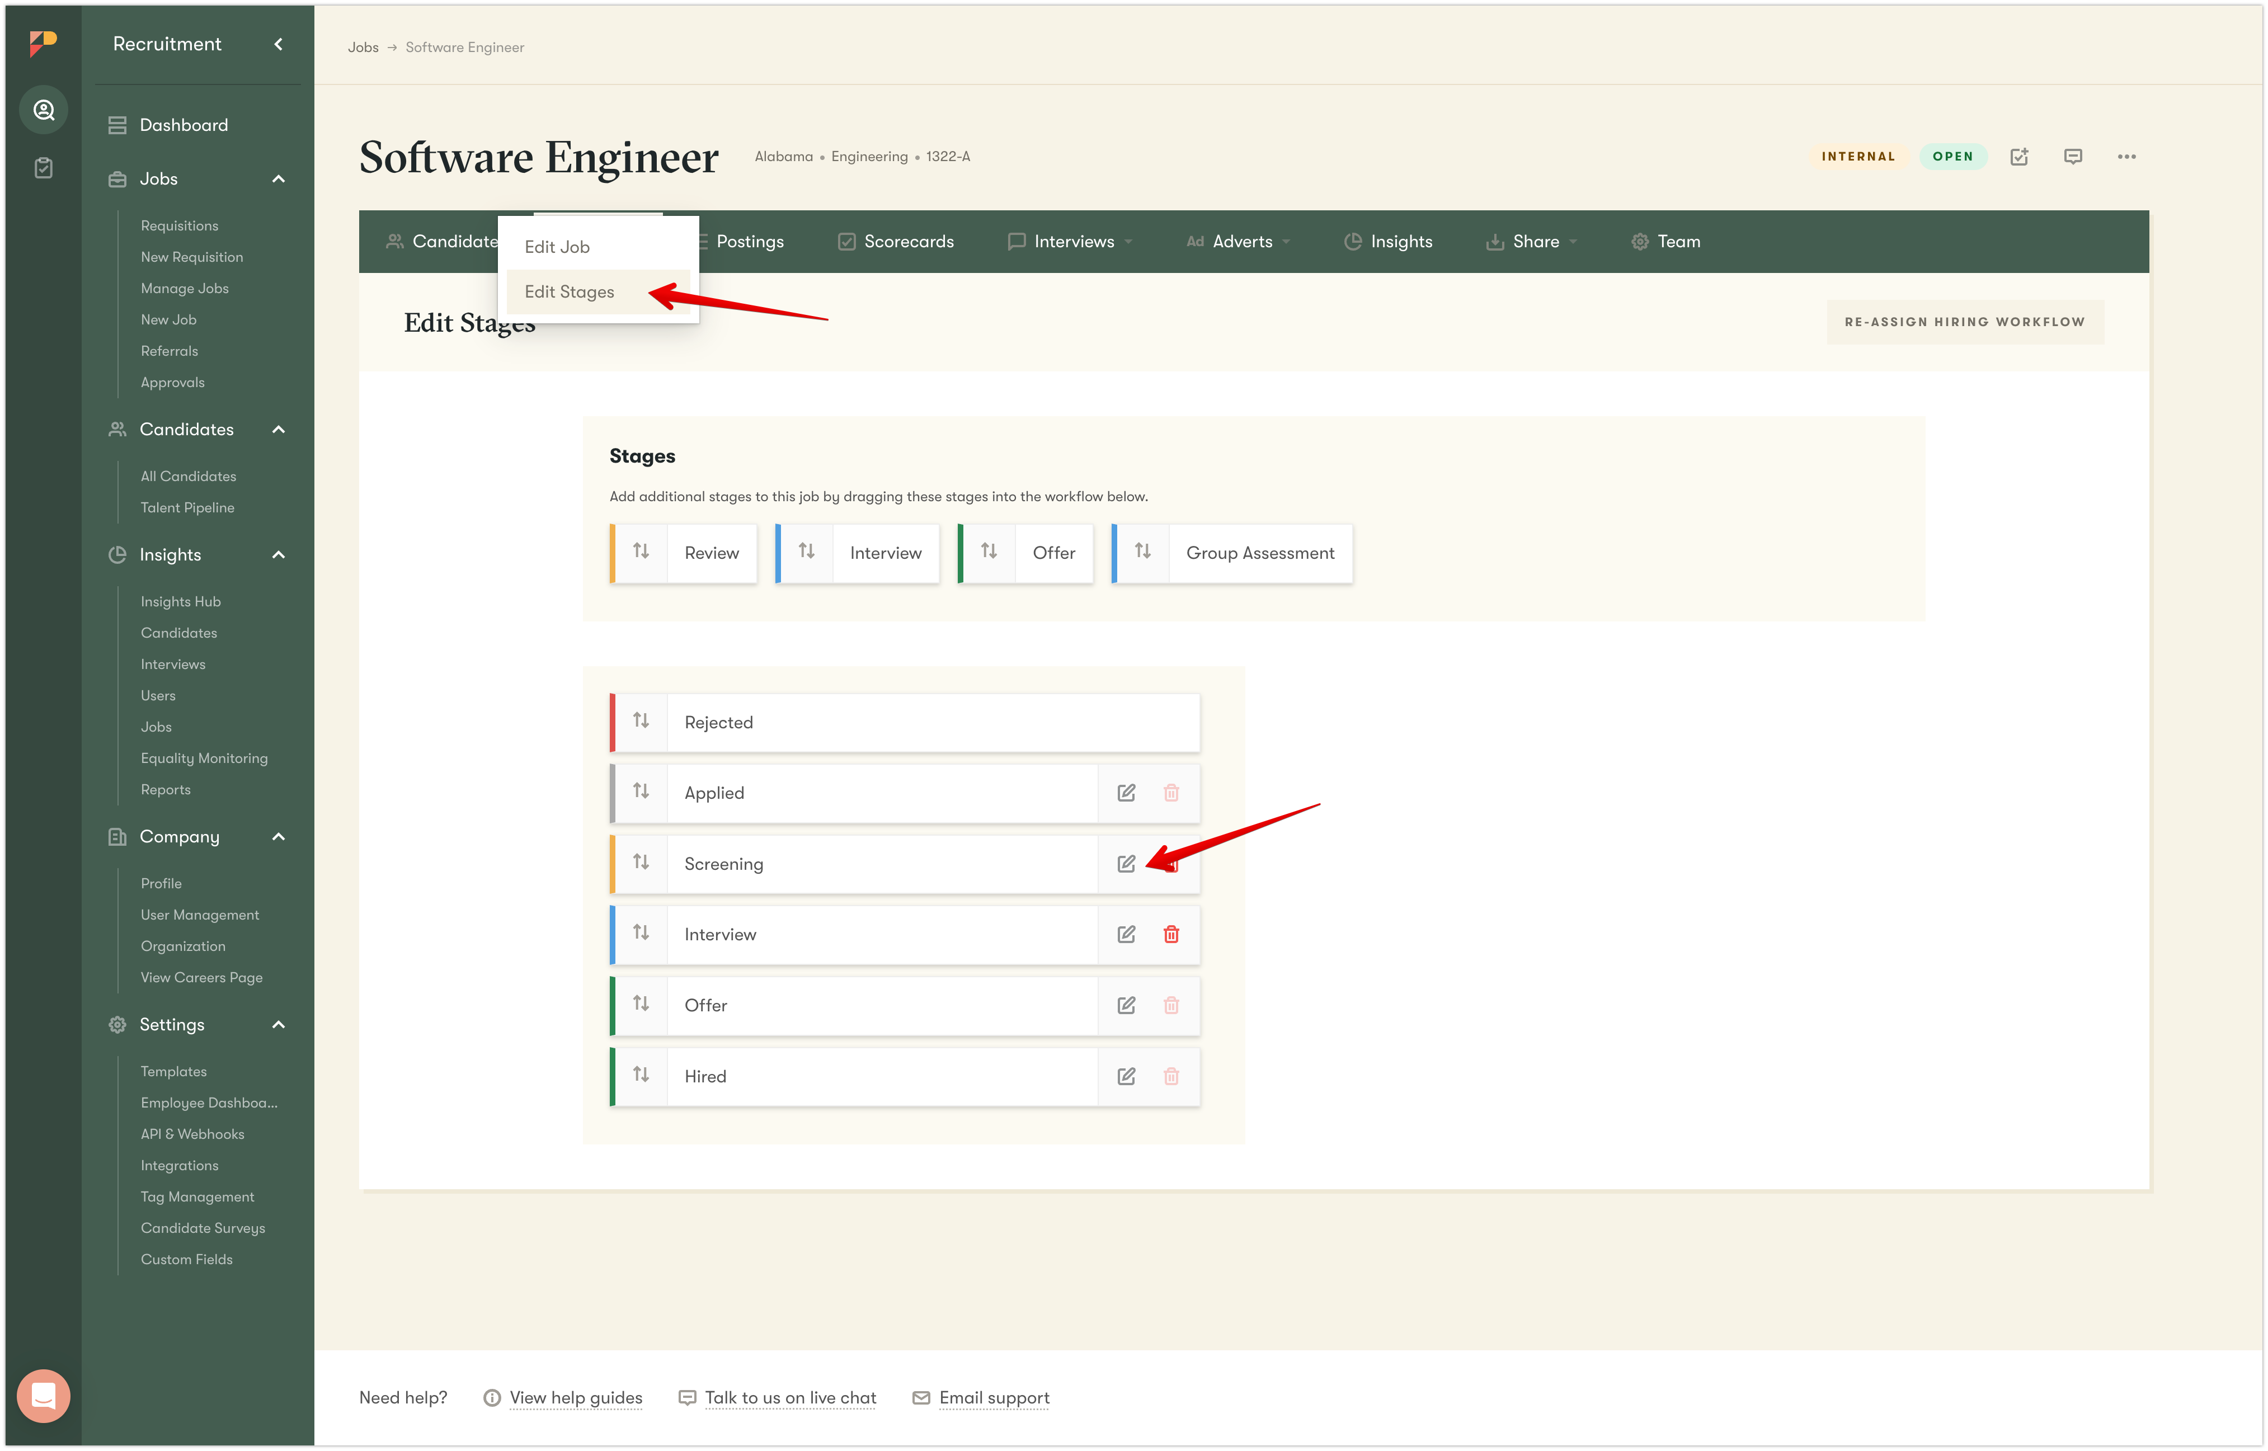Viewport: 2268px width, 1451px height.
Task: Open Talent Pipeline in the sidebar
Action: (187, 508)
